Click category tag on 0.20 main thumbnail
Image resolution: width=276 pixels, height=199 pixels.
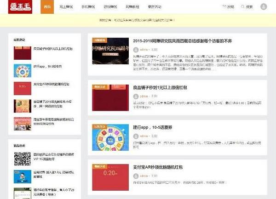tap(99, 166)
